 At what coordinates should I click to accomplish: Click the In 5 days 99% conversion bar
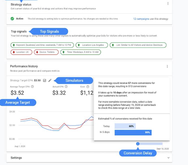[x=133, y=132]
